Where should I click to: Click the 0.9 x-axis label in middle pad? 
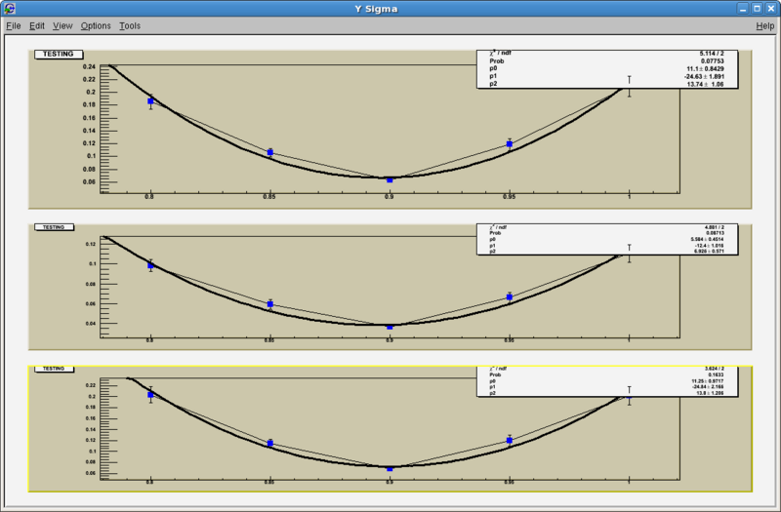(x=390, y=340)
